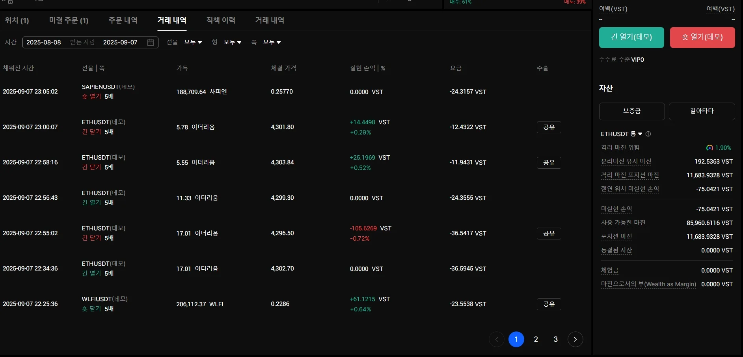Go to page 2 of results
Screen dimensions: 743x357
(x=536, y=339)
